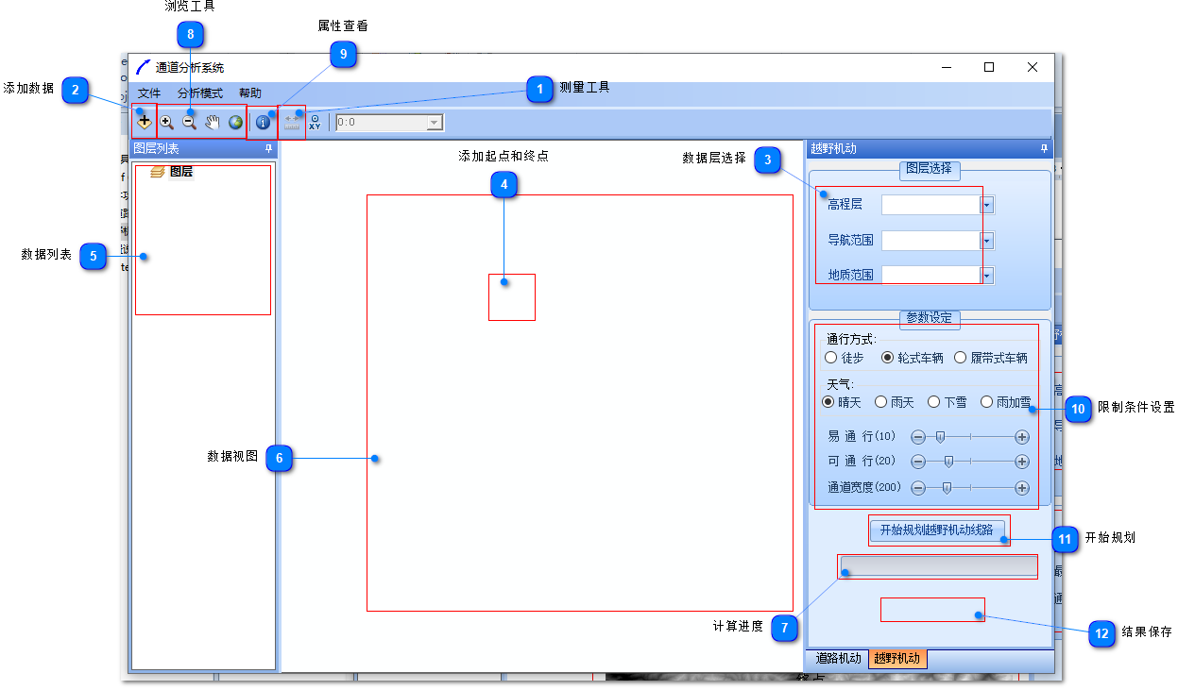Select the Zoom Out magnifier tool

189,122
